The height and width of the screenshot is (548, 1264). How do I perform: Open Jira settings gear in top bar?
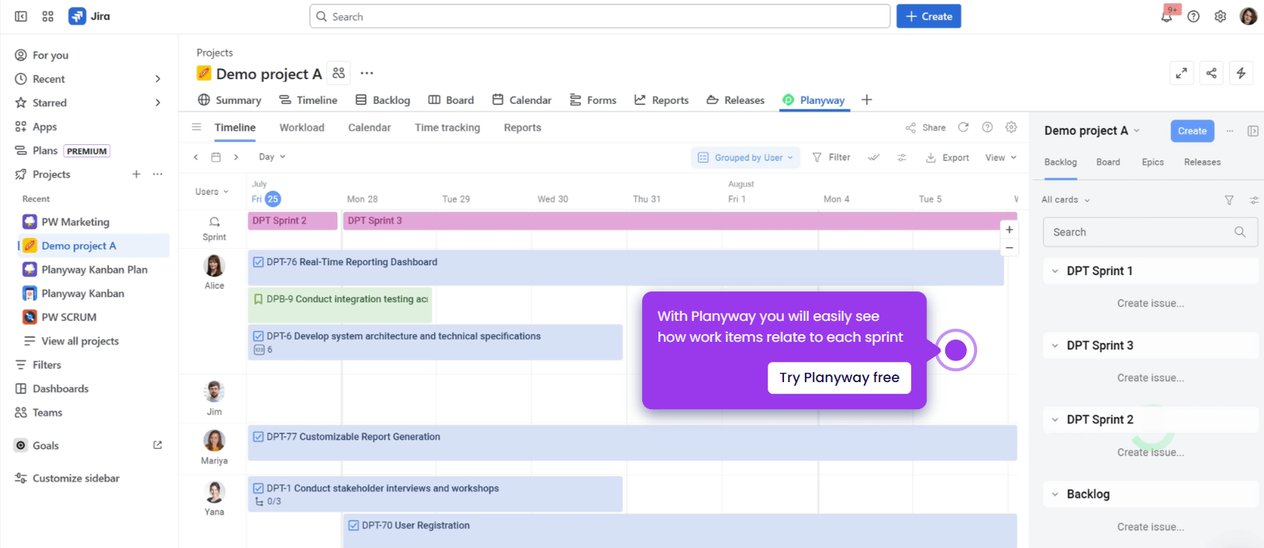click(x=1221, y=16)
